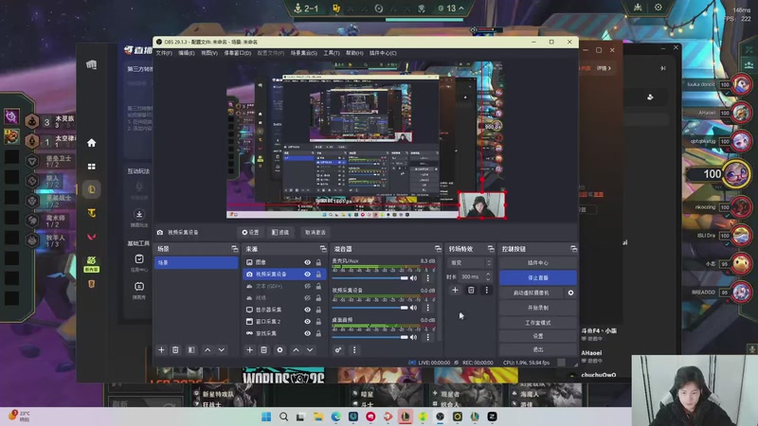Image resolution: width=758 pixels, height=426 pixels.
Task: Remove transition with the 转场特效 trash icon
Action: click(x=471, y=290)
